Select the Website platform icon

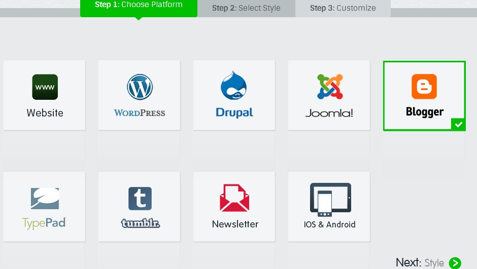pyautogui.click(x=45, y=87)
